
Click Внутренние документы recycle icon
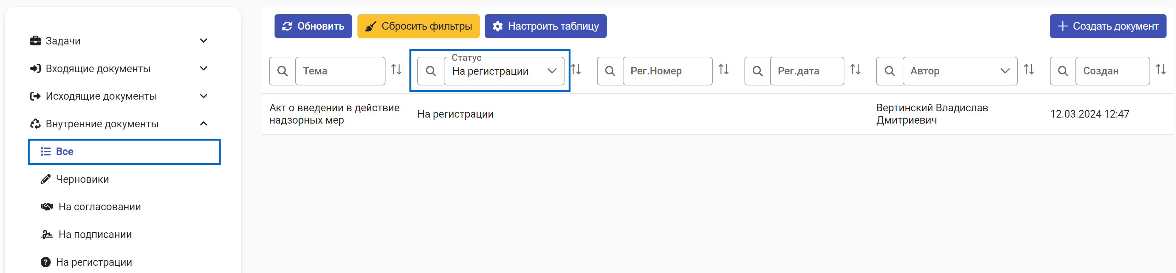(35, 124)
